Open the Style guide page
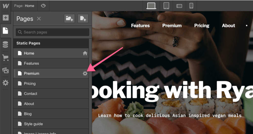 33,124
